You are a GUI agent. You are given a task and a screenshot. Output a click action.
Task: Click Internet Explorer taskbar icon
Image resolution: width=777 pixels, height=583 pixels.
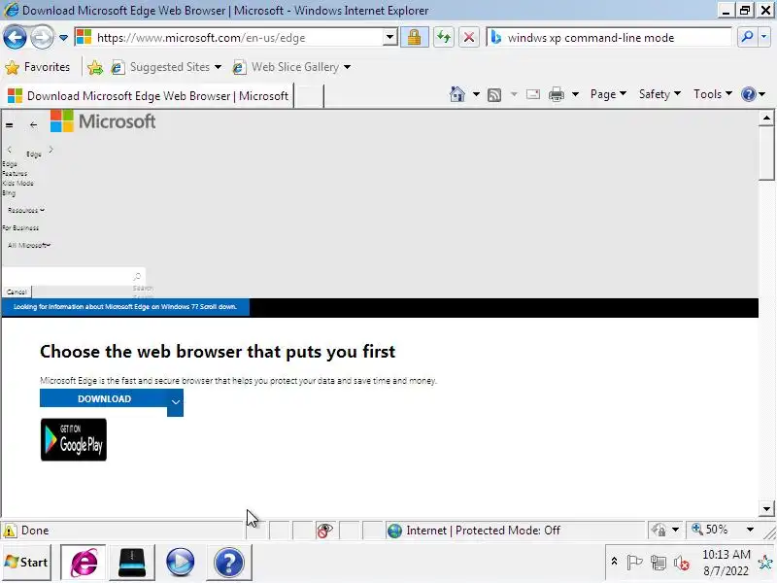84,563
